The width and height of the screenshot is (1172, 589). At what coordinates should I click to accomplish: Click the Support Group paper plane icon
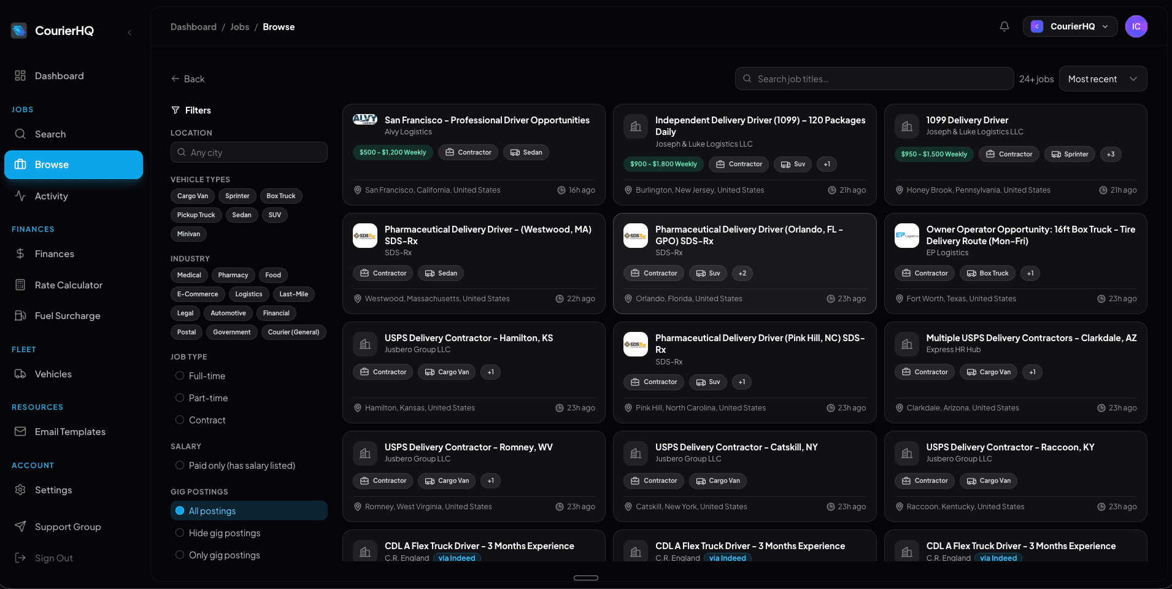[x=20, y=526]
